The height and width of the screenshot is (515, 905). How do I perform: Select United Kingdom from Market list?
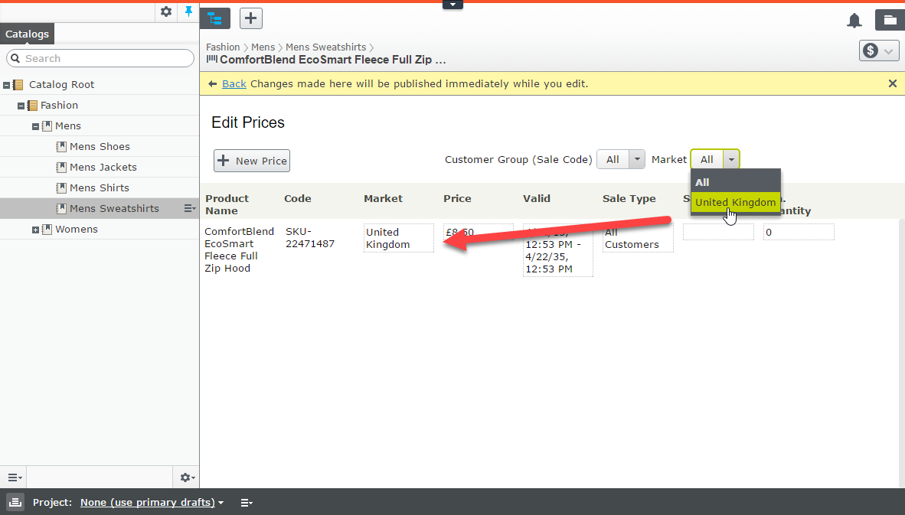pos(735,203)
